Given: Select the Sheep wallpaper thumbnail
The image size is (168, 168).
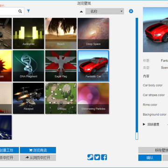Looking at the screenshot, I should point(61,98).
